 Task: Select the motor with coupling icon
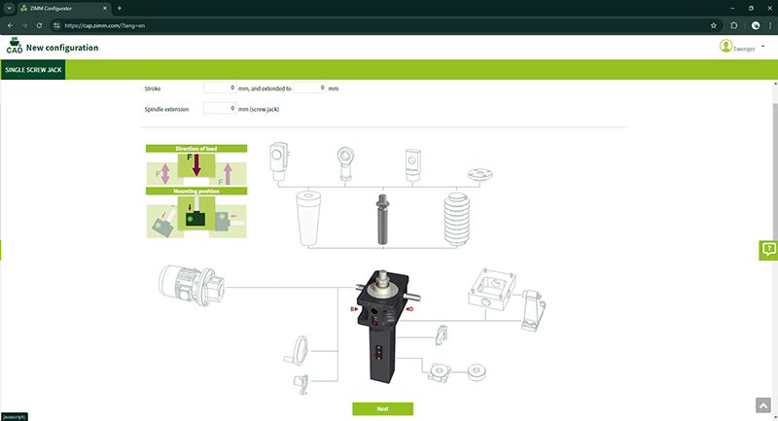point(194,288)
